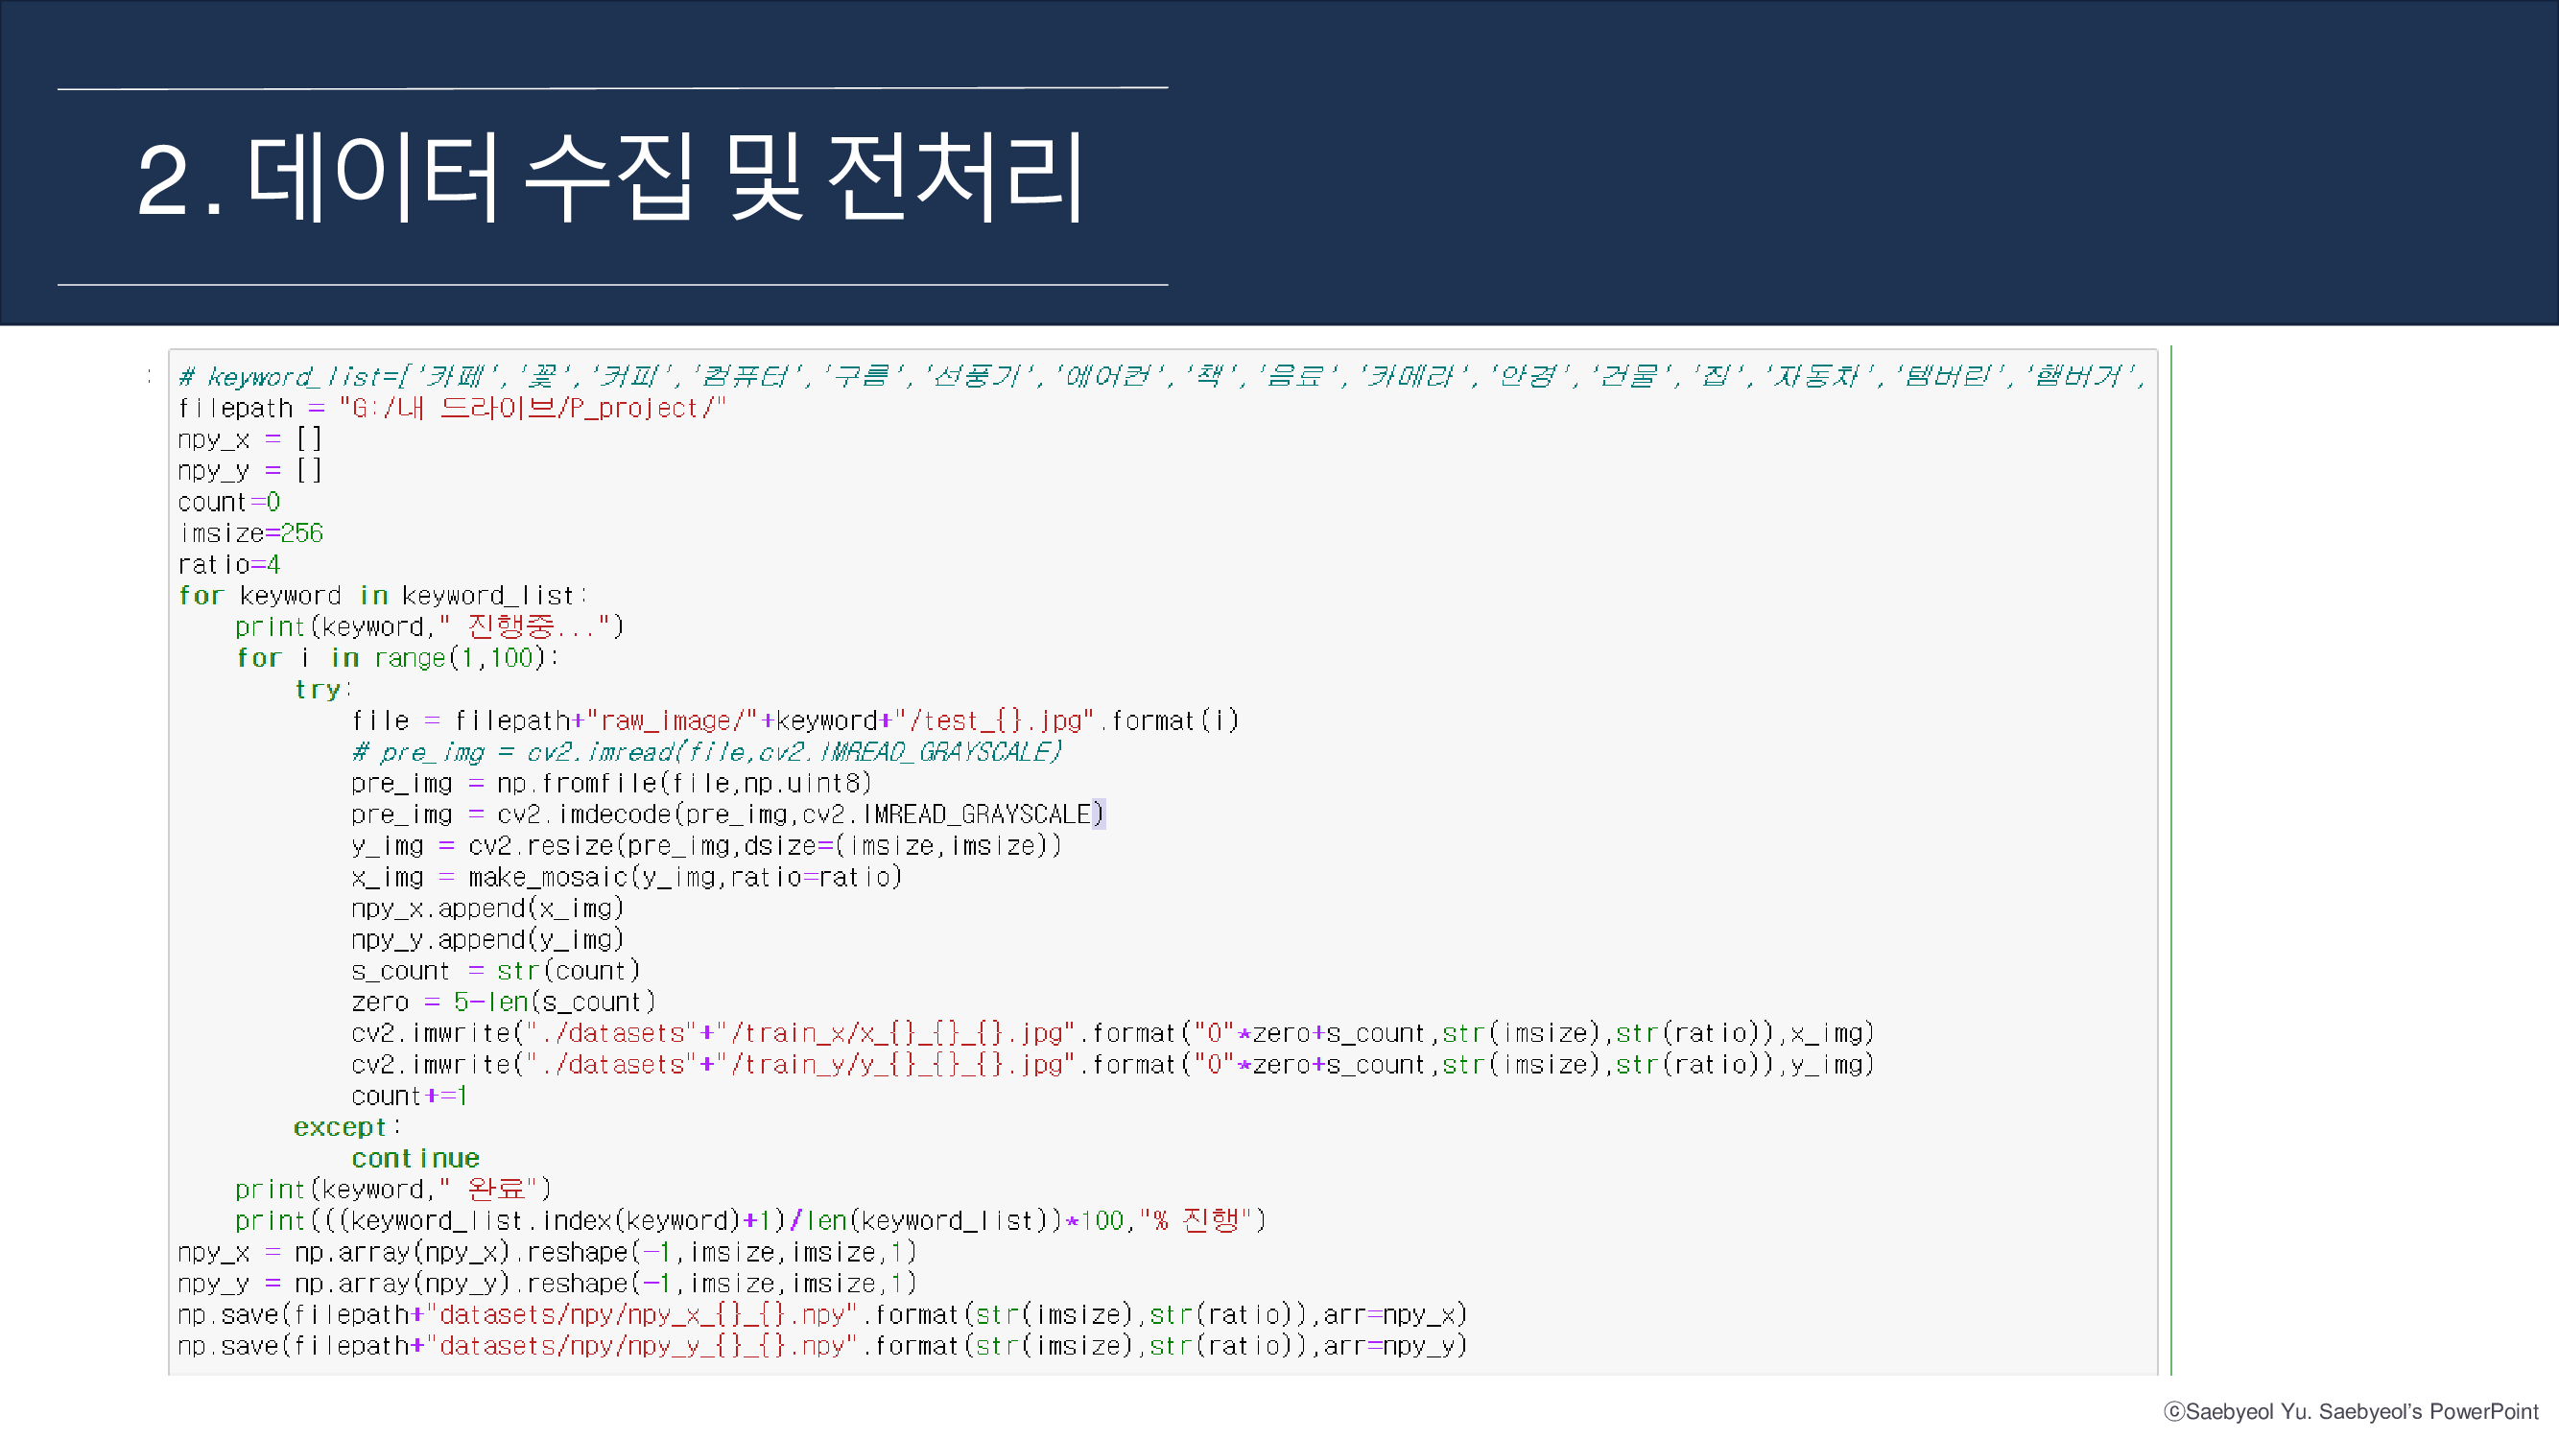Click the try: keyword in the code
This screenshot has height=1439, width=2559.
coord(320,688)
